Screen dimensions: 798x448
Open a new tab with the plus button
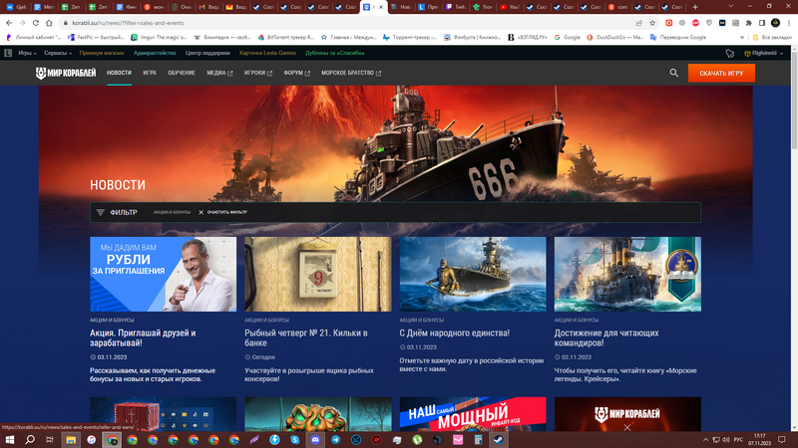pyautogui.click(x=695, y=7)
